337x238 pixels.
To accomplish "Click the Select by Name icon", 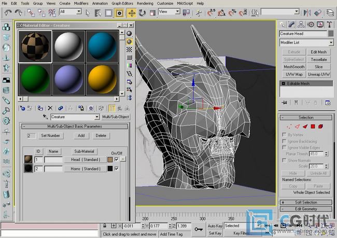I will 98,13.
